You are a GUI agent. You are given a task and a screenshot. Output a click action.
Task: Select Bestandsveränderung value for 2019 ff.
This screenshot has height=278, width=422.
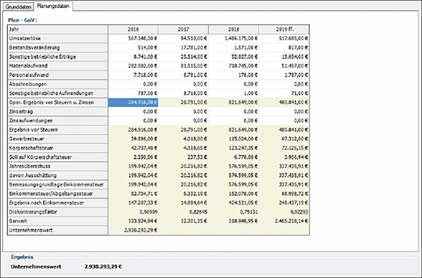285,48
